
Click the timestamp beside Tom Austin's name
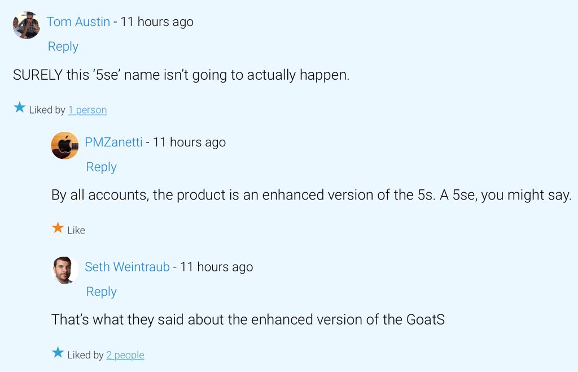156,22
